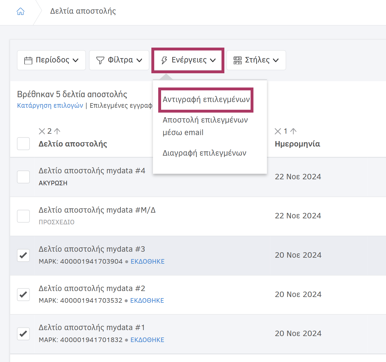
Task: Select Διαγραφή επιλεγμένων menu entry
Action: 204,153
